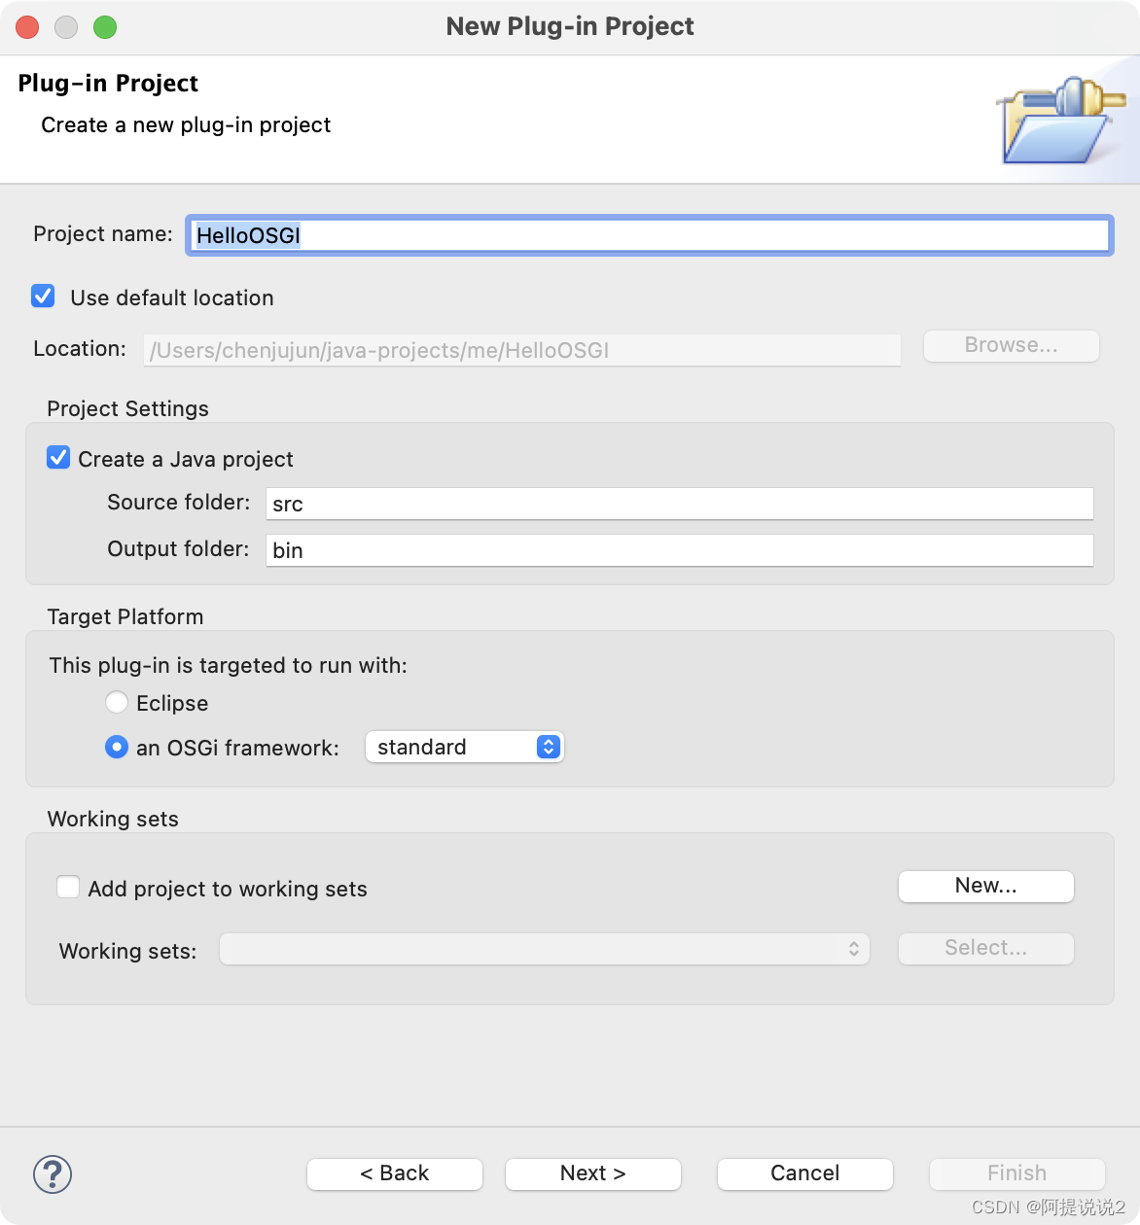Image resolution: width=1140 pixels, height=1225 pixels.
Task: Cancel the New Plug-in Project wizard
Action: point(804,1173)
